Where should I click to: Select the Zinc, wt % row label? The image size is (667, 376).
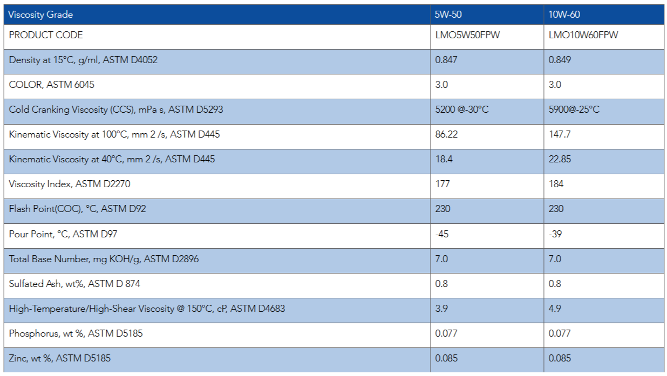pyautogui.click(x=60, y=358)
